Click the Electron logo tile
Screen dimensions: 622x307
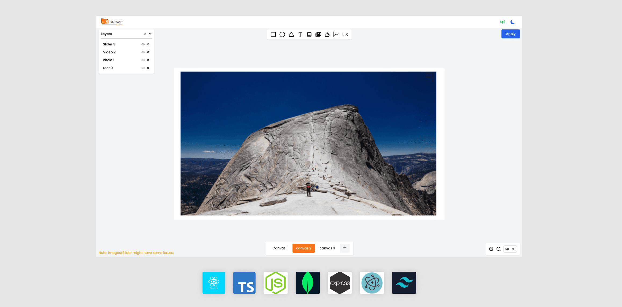372,283
